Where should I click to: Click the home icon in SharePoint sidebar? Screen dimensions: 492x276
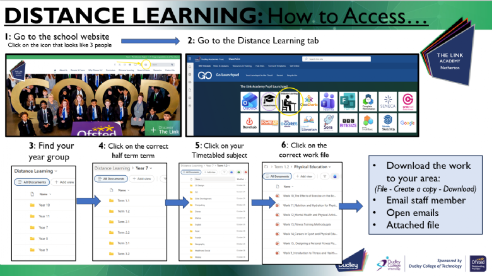[x=190, y=67]
